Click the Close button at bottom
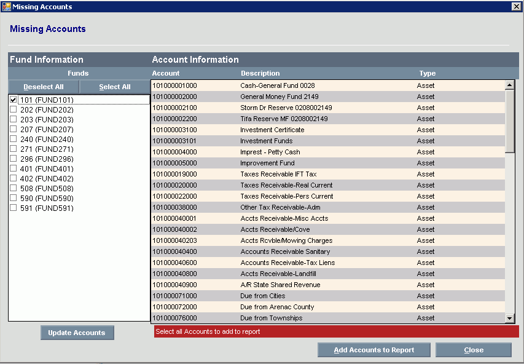The width and height of the screenshot is (524, 364). pyautogui.click(x=474, y=350)
